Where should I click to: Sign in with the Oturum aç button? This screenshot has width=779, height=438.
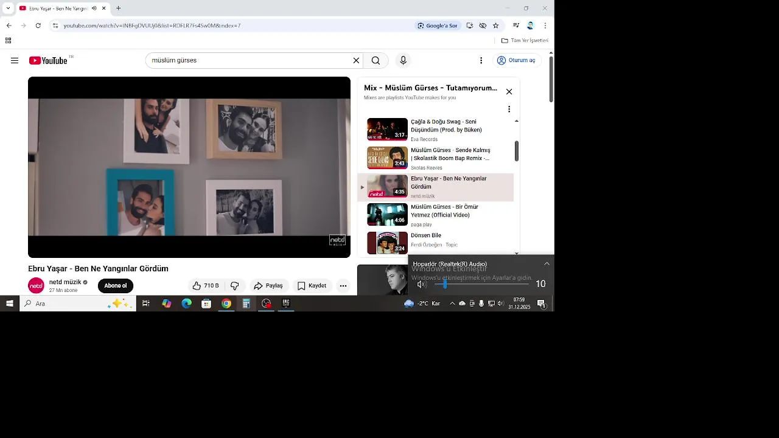coord(516,60)
